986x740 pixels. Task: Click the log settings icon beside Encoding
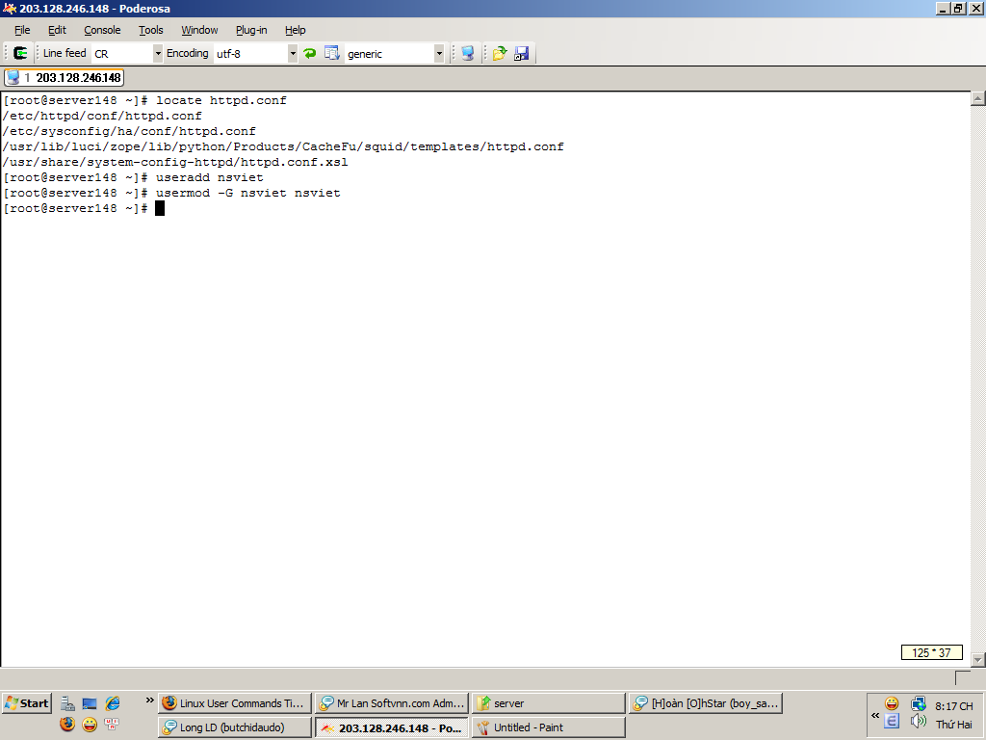tap(332, 54)
